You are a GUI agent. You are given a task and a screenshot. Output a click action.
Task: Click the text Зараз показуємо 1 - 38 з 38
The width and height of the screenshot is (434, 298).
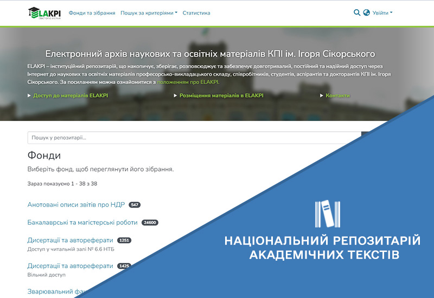62,184
